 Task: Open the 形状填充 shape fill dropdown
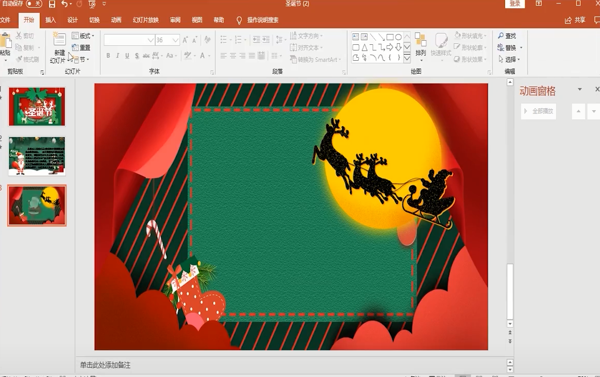471,36
